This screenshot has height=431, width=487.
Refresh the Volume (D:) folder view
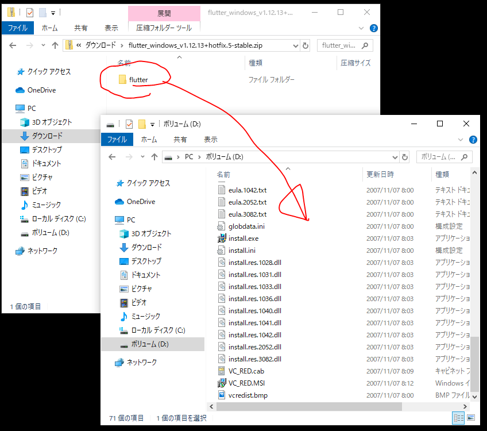coord(405,157)
